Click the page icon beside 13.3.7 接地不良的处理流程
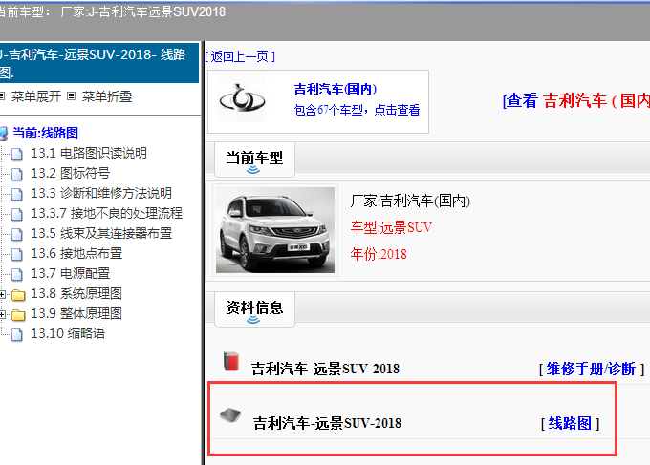 click(x=17, y=214)
